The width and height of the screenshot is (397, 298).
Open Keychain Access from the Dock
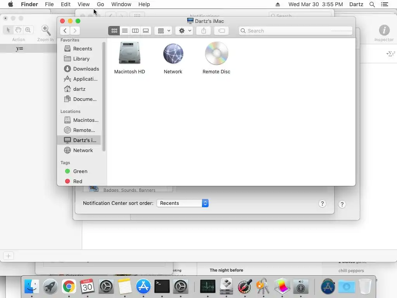coord(263,287)
